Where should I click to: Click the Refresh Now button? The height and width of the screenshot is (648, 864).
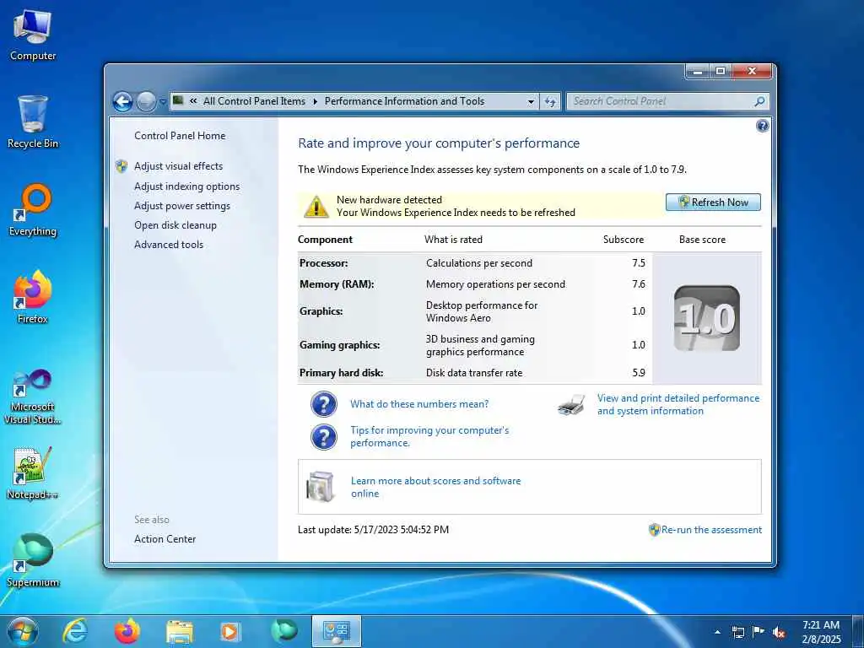click(x=713, y=202)
